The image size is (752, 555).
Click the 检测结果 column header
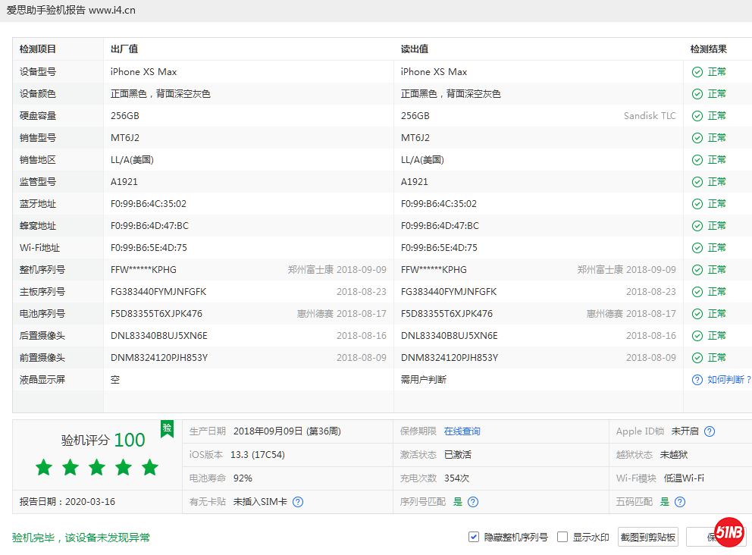[x=709, y=49]
